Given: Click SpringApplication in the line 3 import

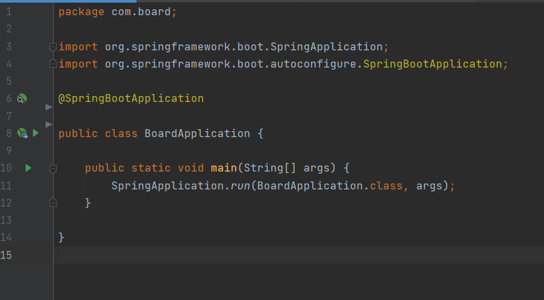Looking at the screenshot, I should pos(327,47).
